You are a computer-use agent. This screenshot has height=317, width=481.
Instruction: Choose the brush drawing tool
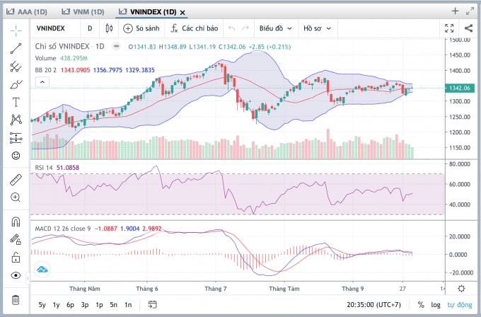(16, 84)
